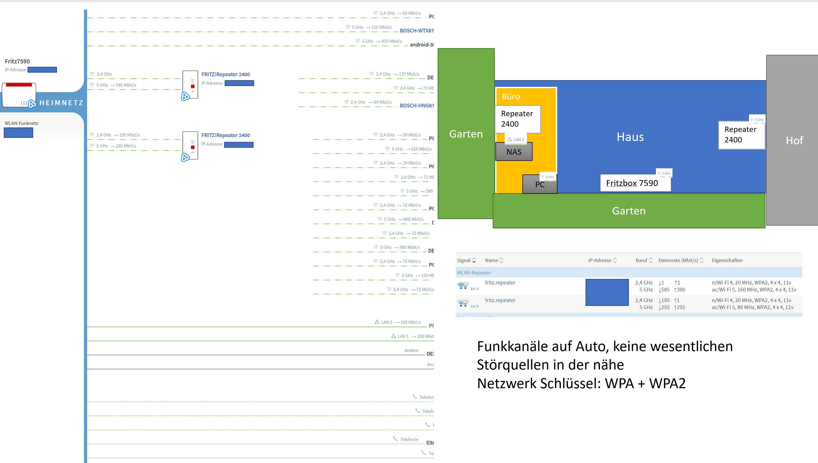Click the repeater device icon with 292 Mbit/s link
Screen dimensions: 818x463
(190, 146)
